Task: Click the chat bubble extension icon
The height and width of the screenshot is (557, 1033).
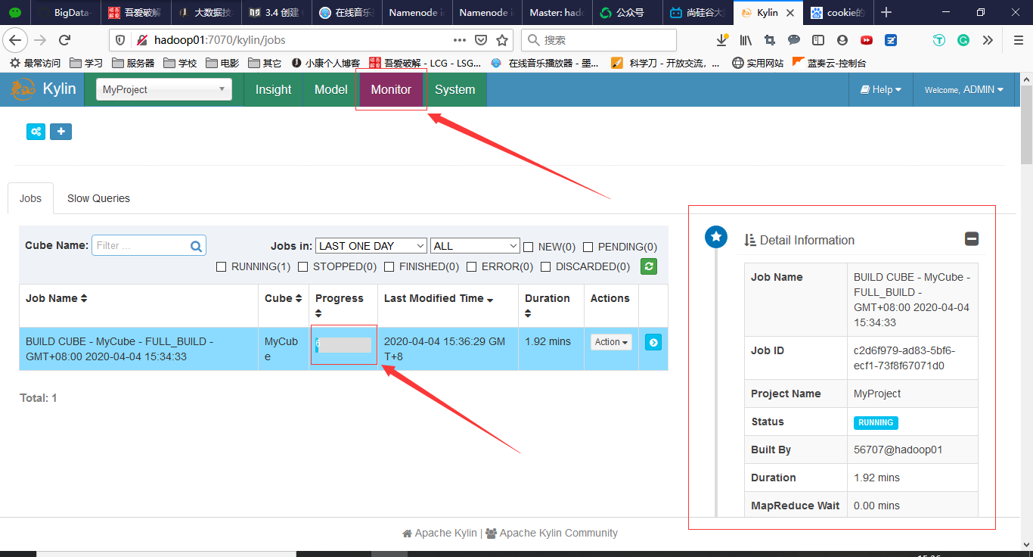Action: (x=794, y=40)
